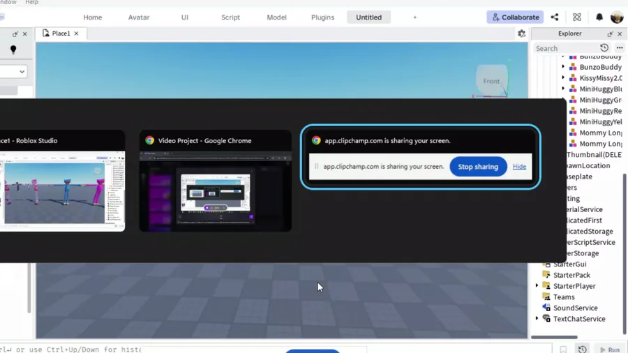Viewport: 628px width, 353px height.
Task: Expand the MiniHuggyBlu model
Action: click(563, 89)
